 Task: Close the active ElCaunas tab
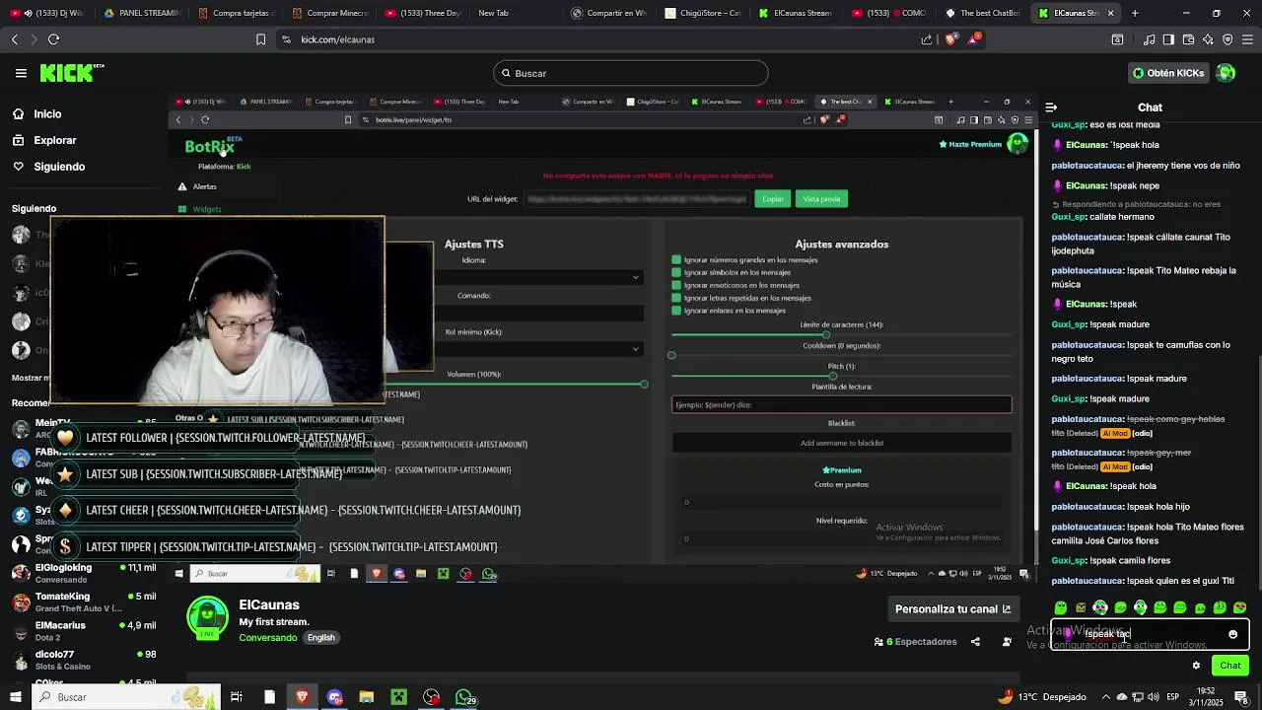point(1110,13)
